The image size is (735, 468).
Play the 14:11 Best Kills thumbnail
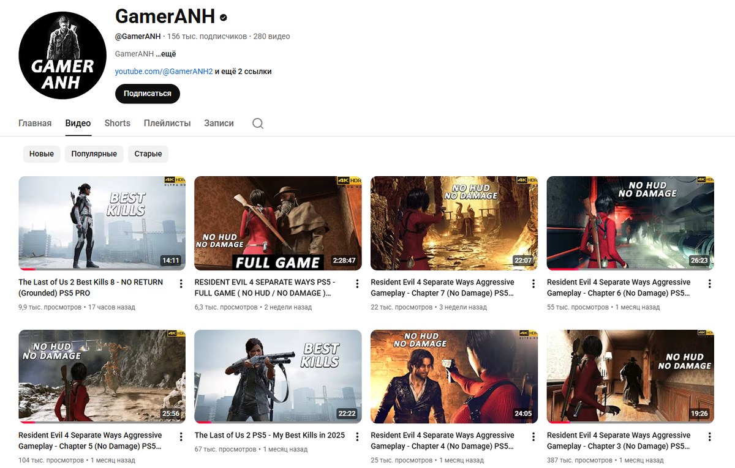(x=102, y=223)
